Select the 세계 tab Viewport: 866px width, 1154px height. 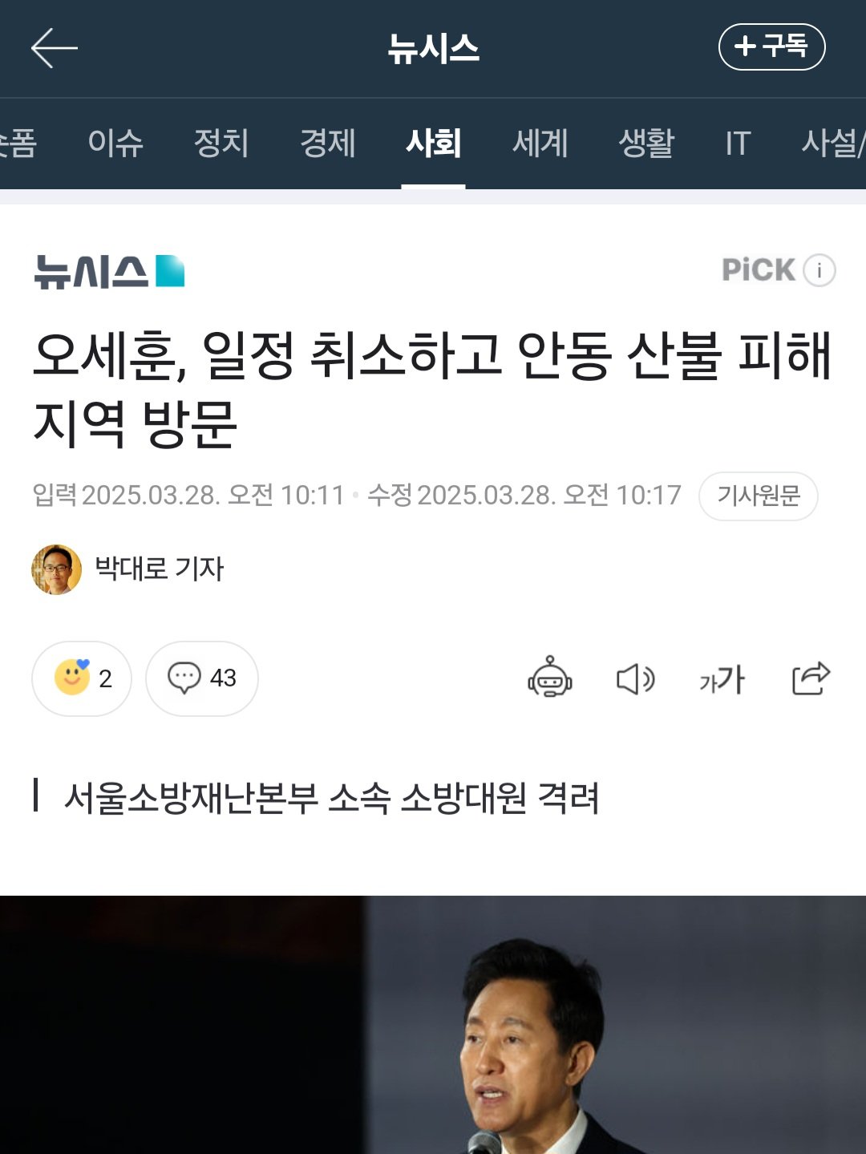click(540, 144)
